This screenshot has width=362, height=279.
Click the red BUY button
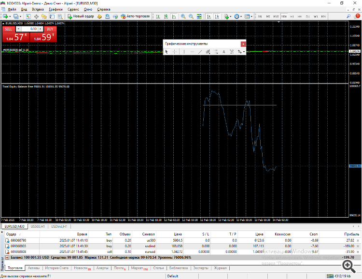[x=50, y=29]
